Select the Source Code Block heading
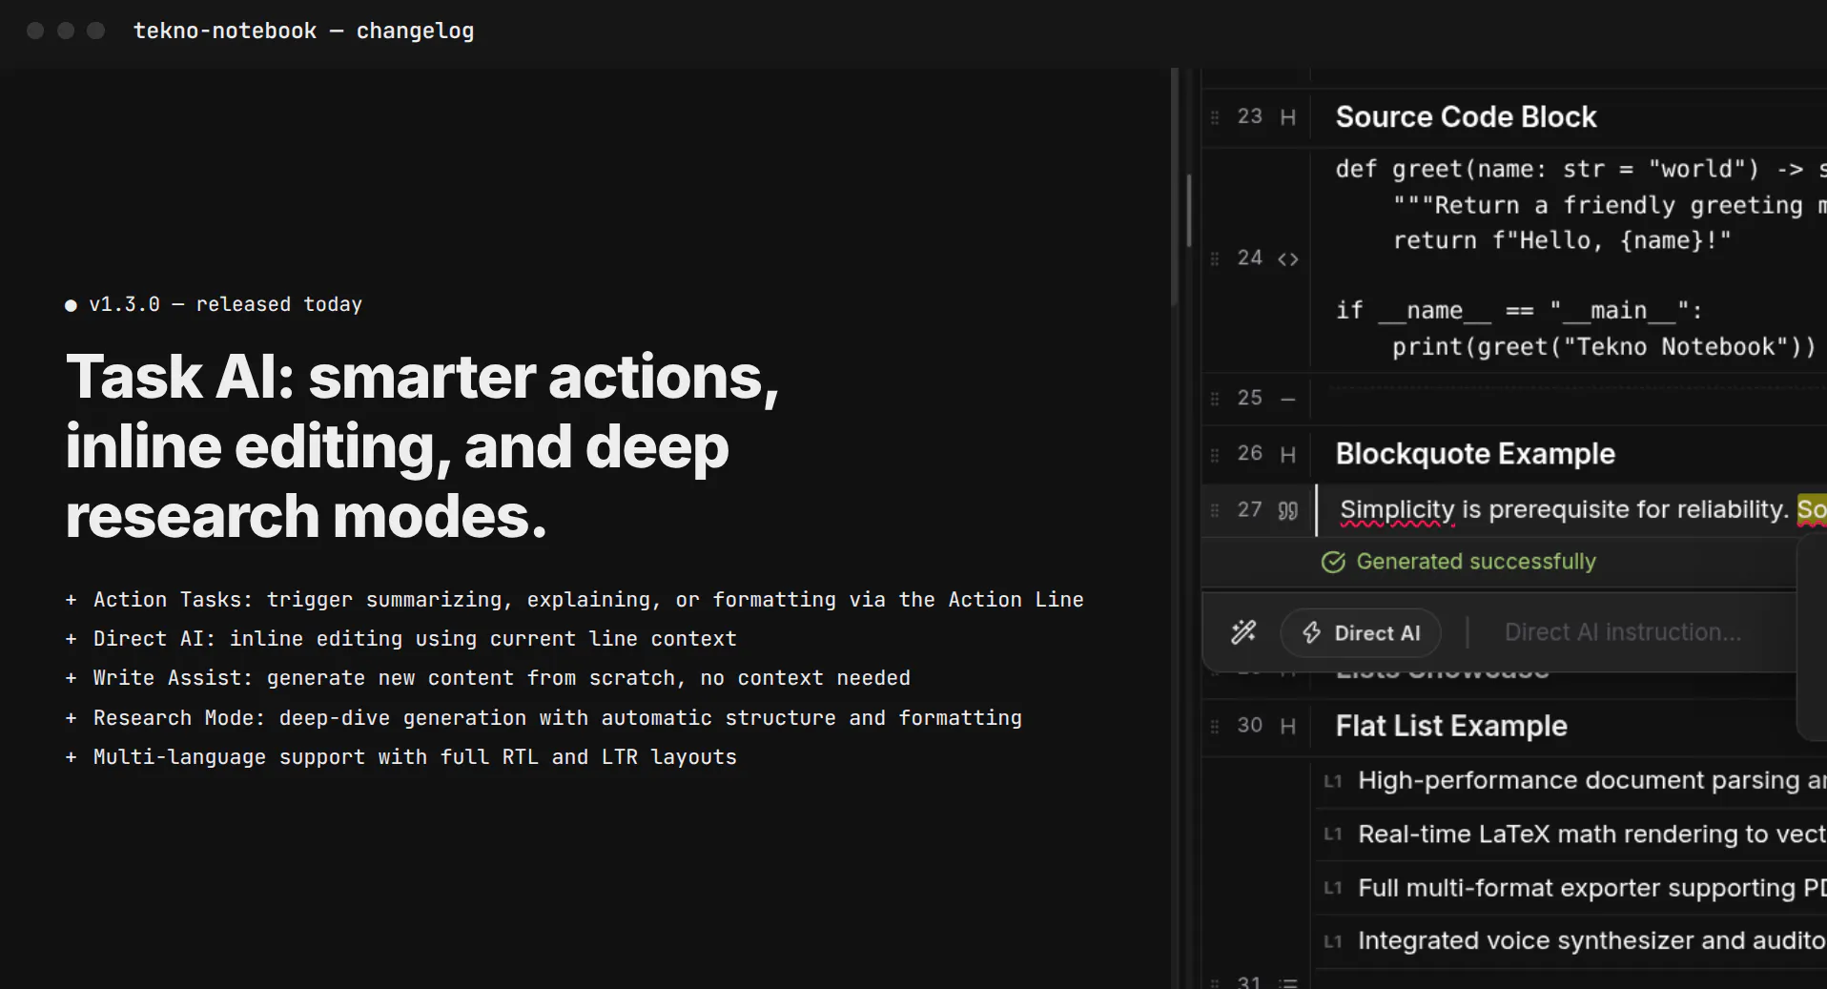 tap(1466, 117)
